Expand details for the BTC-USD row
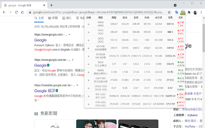 point(88,96)
